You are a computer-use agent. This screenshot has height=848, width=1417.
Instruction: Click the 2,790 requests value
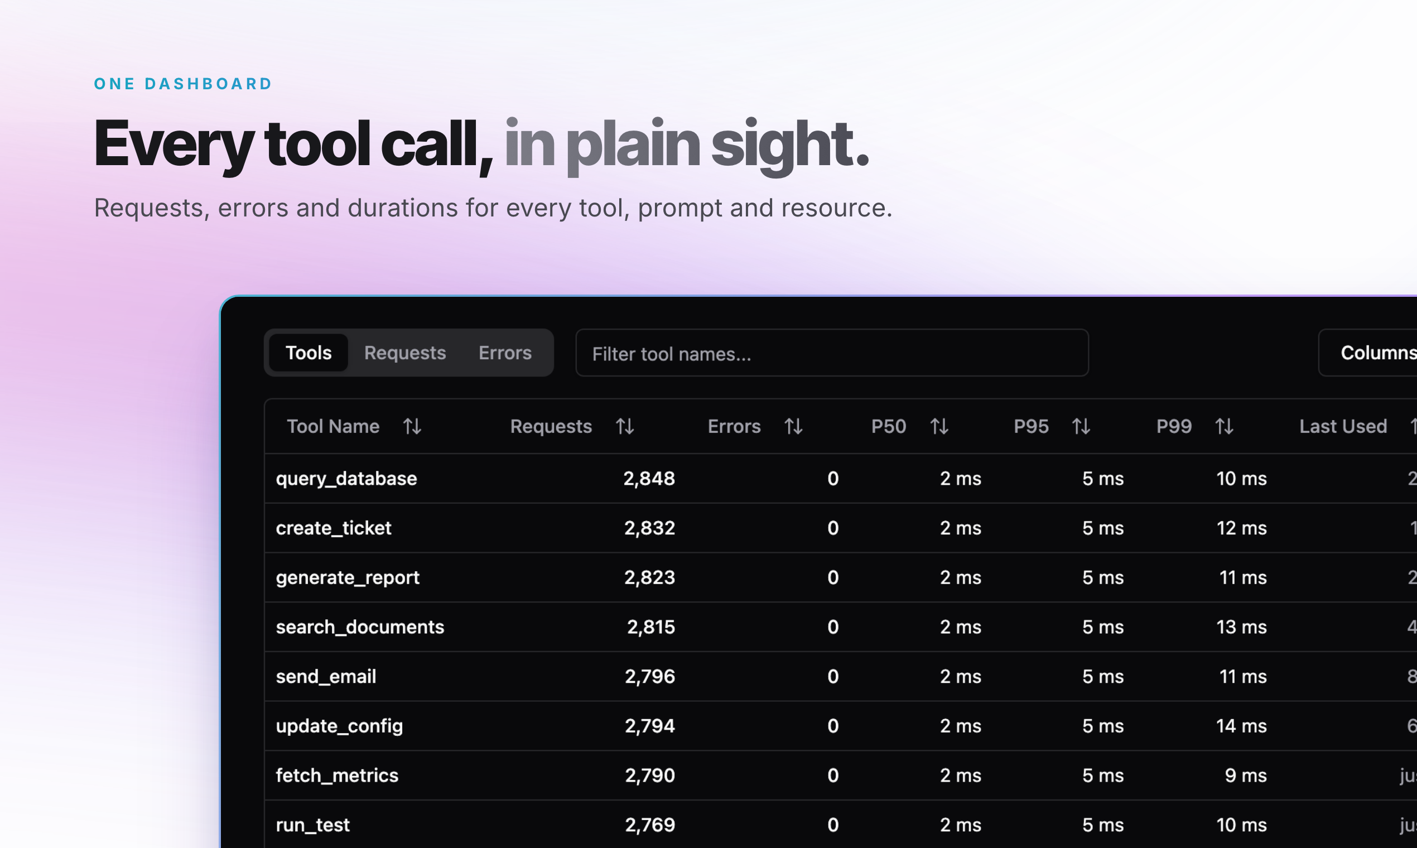click(x=650, y=775)
